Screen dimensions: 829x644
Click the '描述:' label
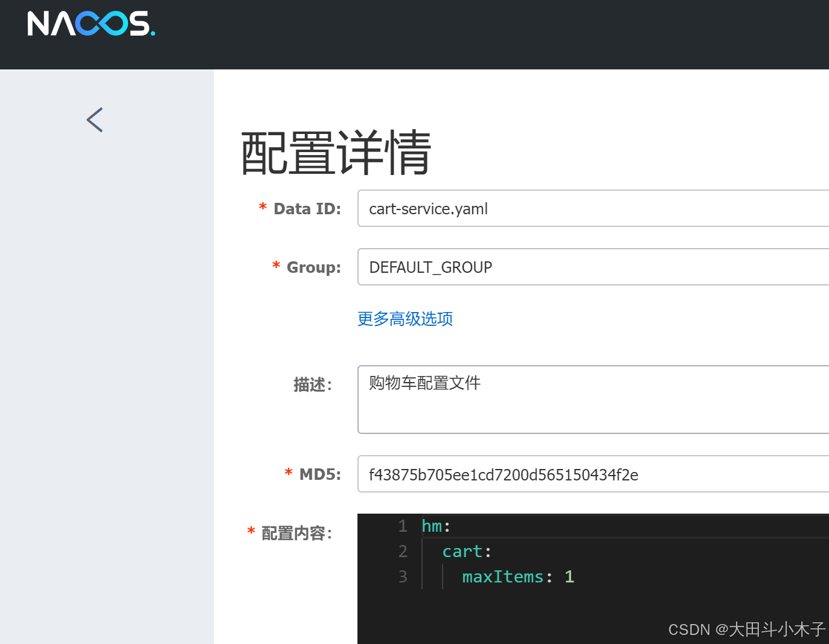tap(313, 384)
